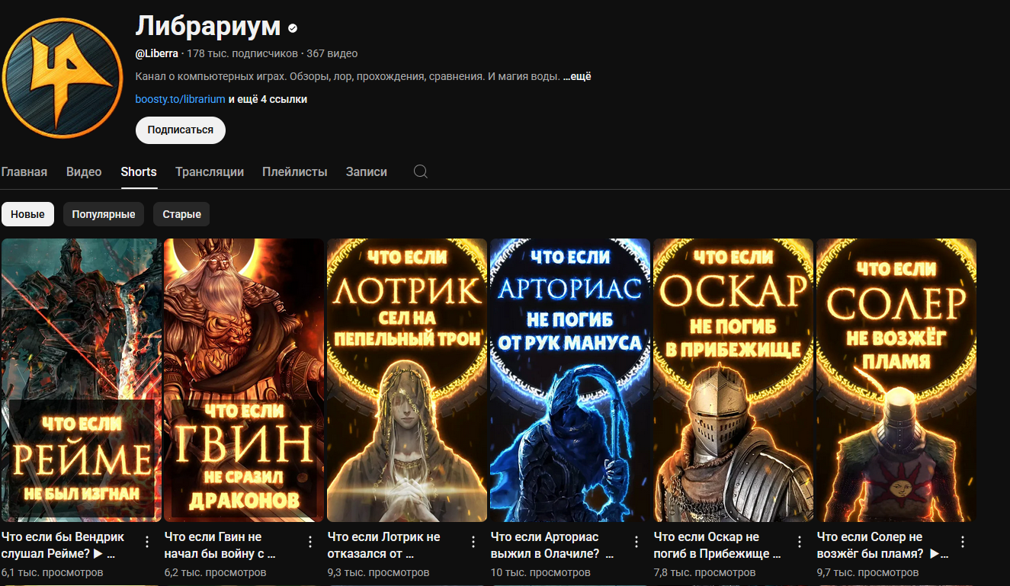Click the 7,8 тыс. просмотров count
The width and height of the screenshot is (1010, 586).
705,572
